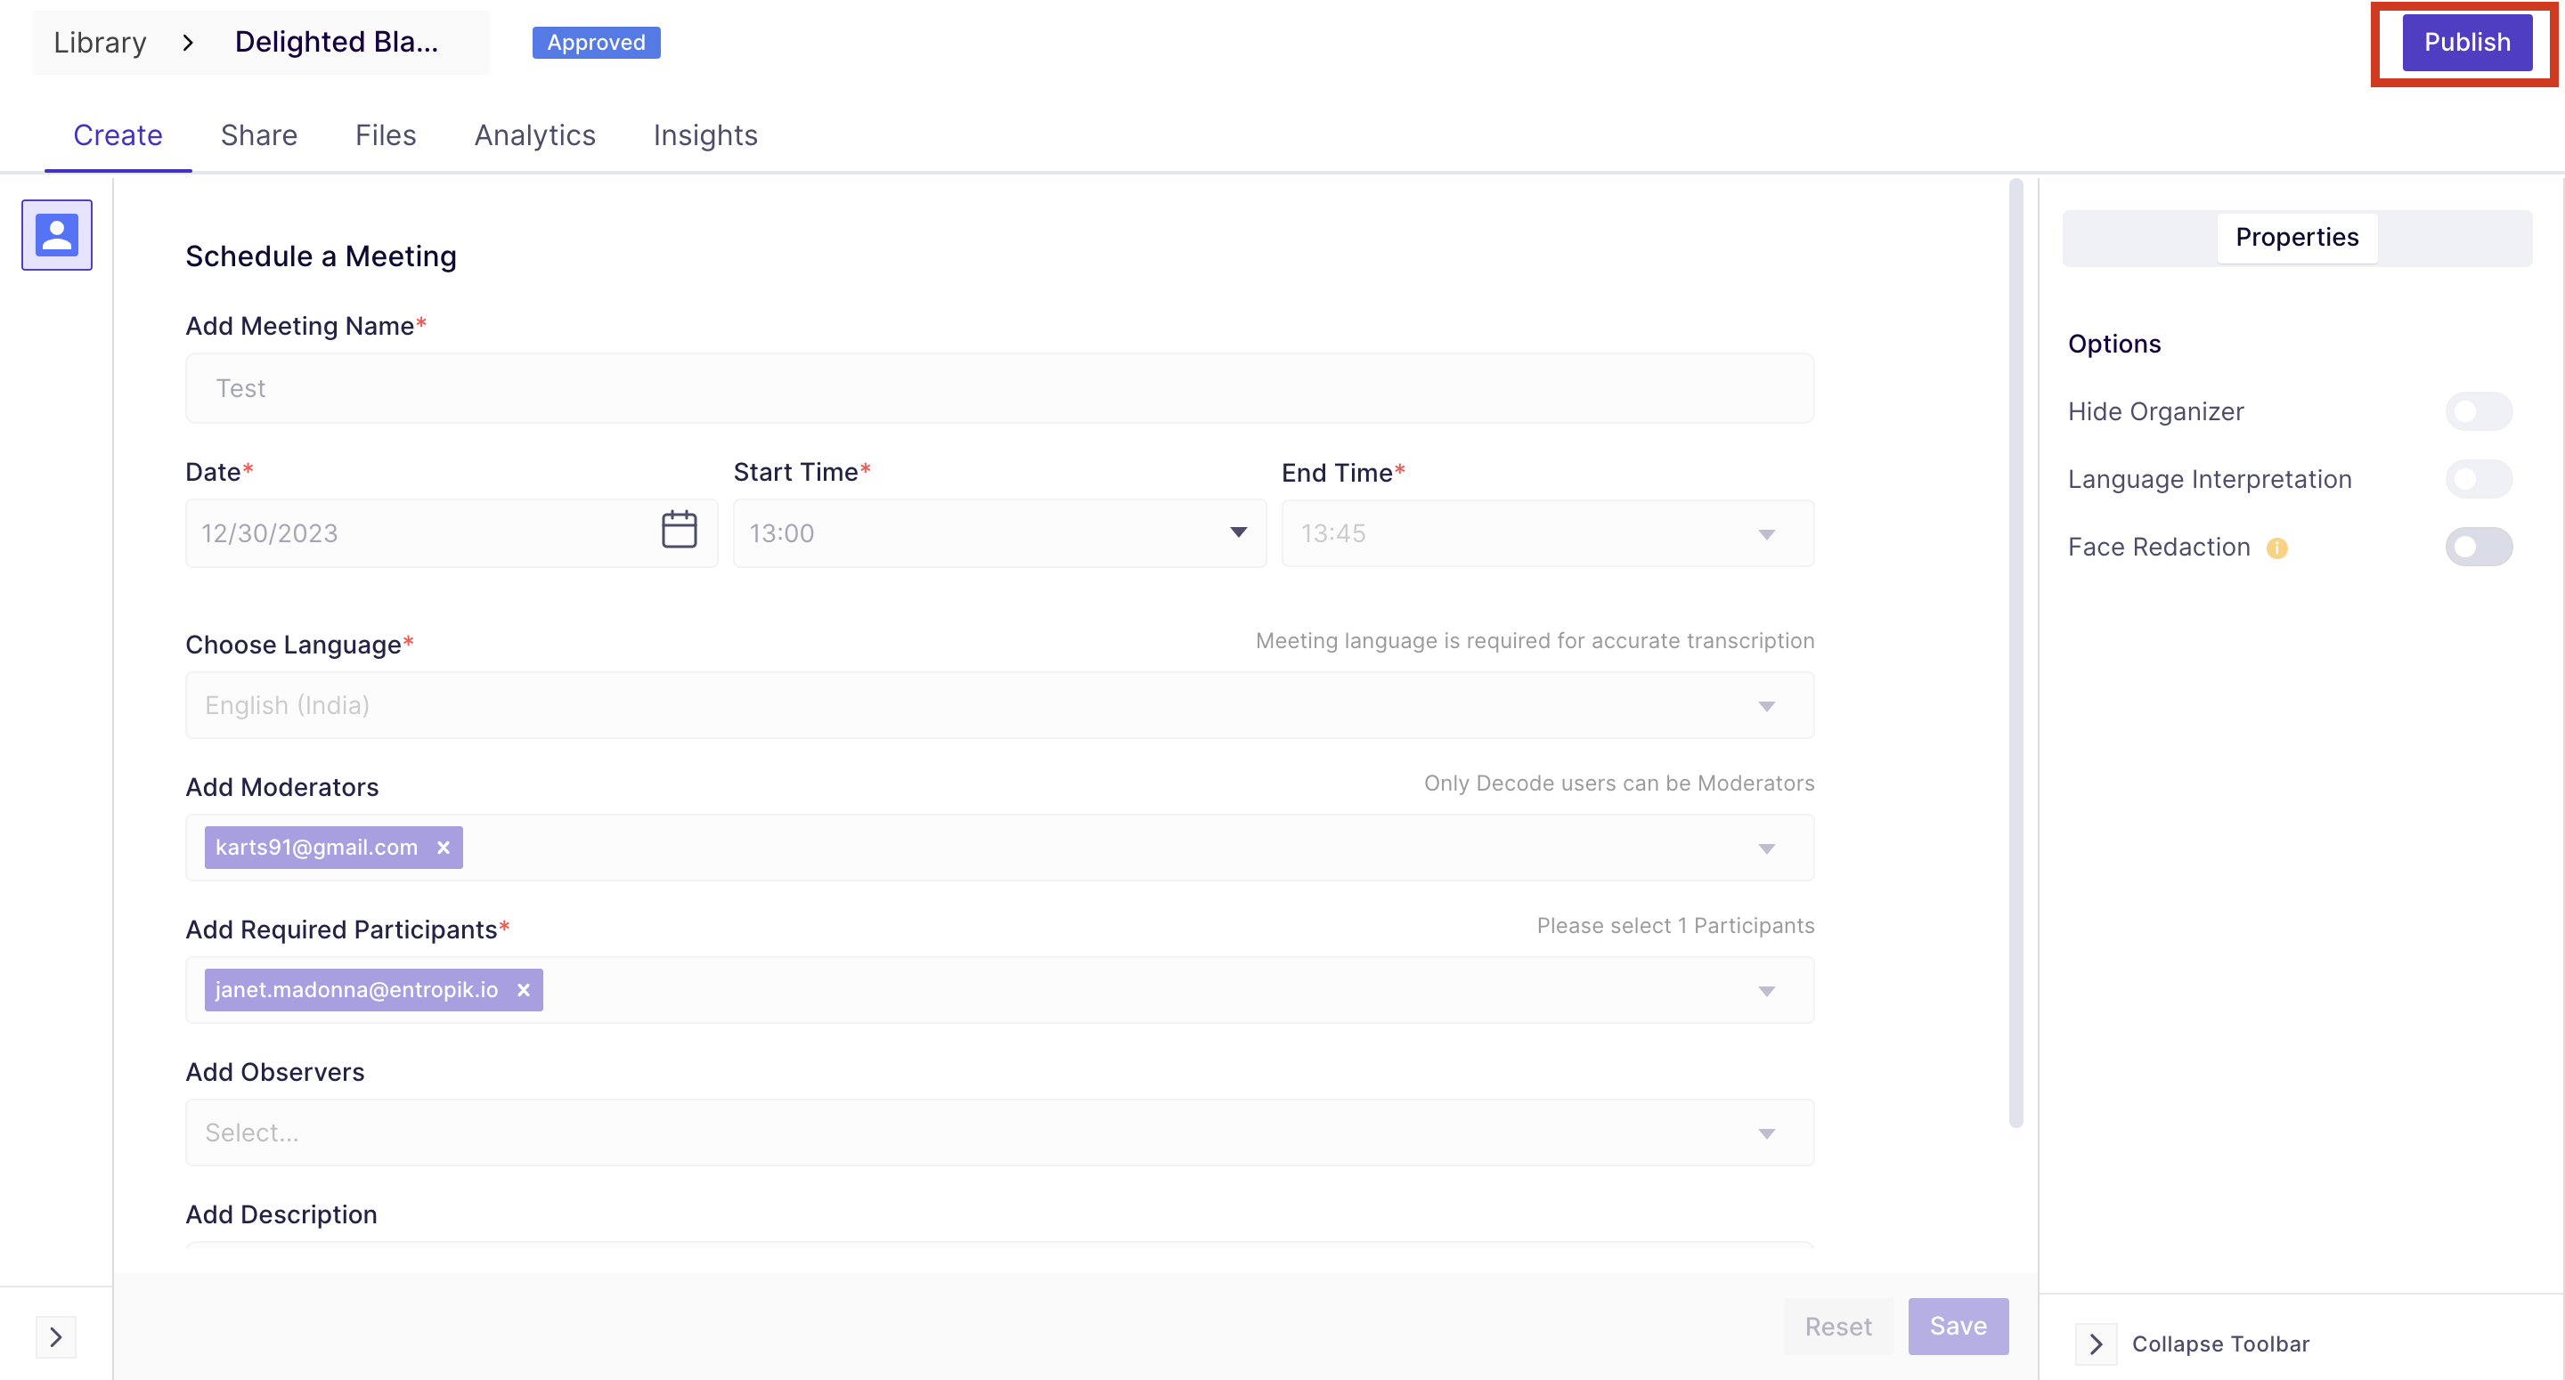
Task: Click the Collapse Toolbar chevron icon
Action: [x=2096, y=1344]
